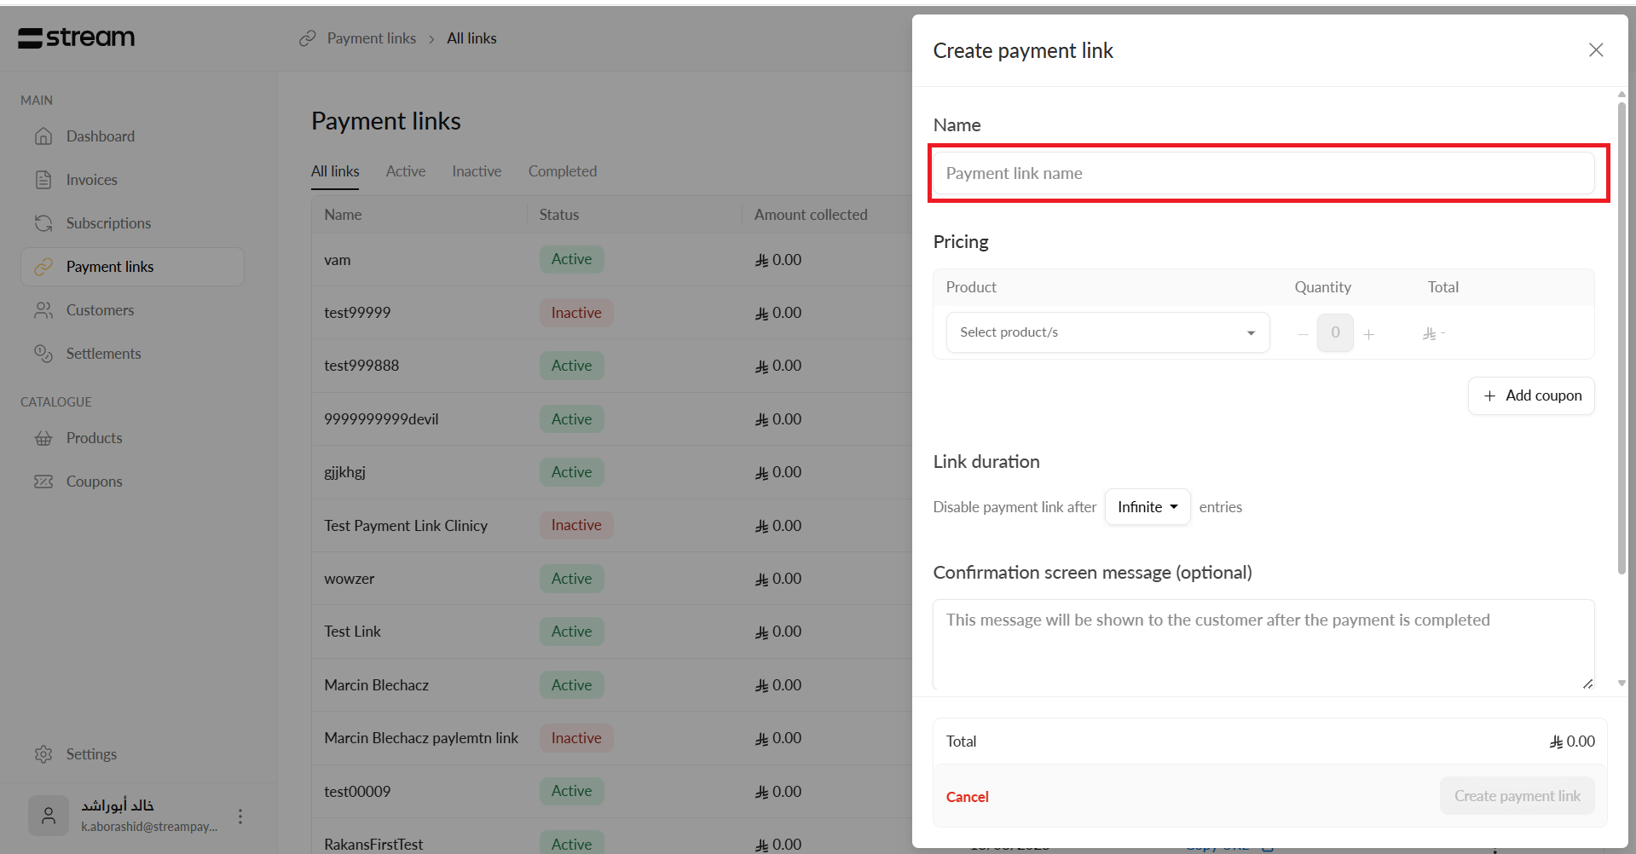
Task: Increase quantity with the plus stepper
Action: tap(1368, 334)
